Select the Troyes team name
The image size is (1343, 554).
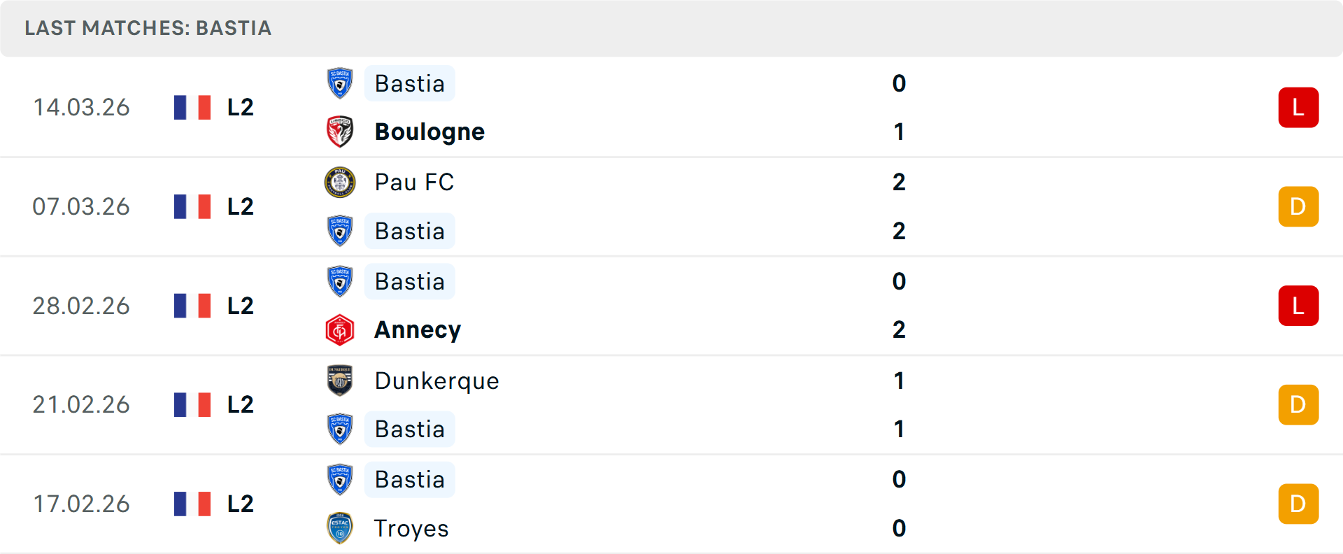click(411, 529)
